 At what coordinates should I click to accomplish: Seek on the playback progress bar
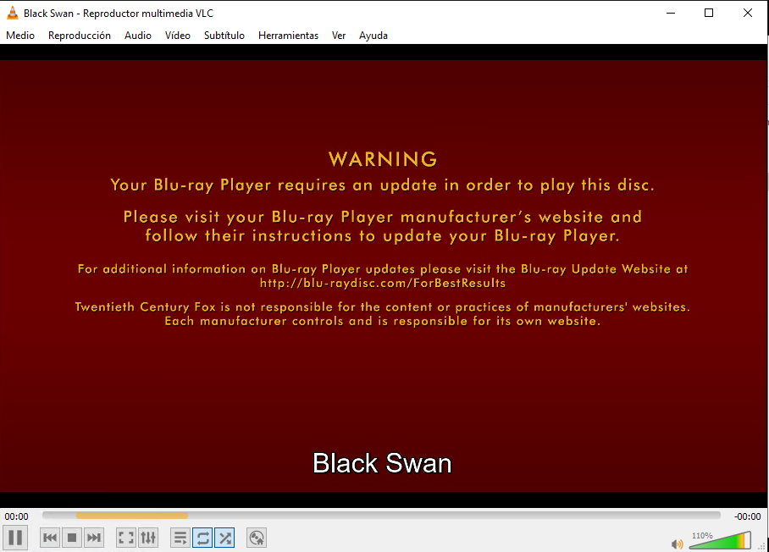click(382, 516)
